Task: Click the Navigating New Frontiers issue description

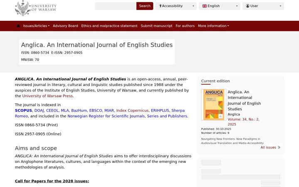Action: (x=232, y=141)
